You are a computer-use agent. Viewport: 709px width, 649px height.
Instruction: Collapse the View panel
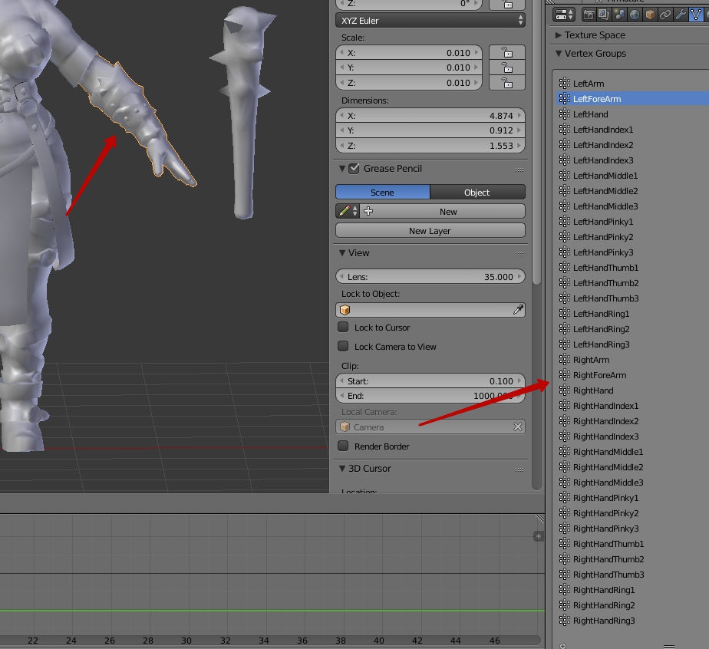point(342,253)
